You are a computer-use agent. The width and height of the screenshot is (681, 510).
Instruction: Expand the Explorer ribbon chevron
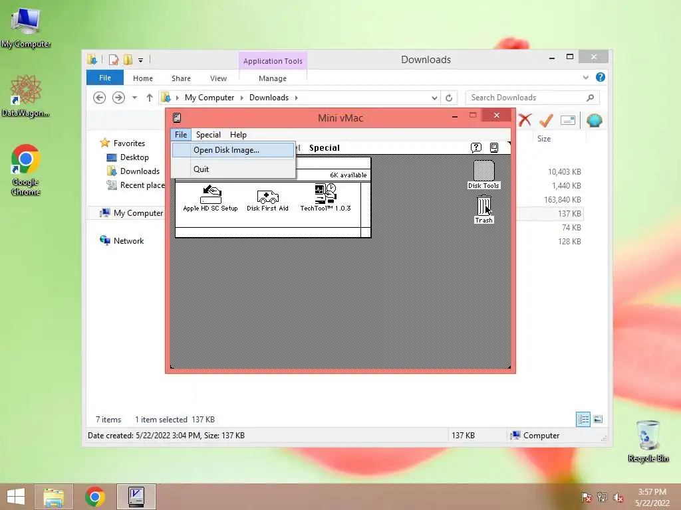click(586, 77)
